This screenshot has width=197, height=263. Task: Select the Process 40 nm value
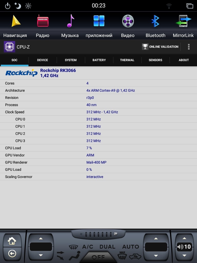click(x=92, y=105)
